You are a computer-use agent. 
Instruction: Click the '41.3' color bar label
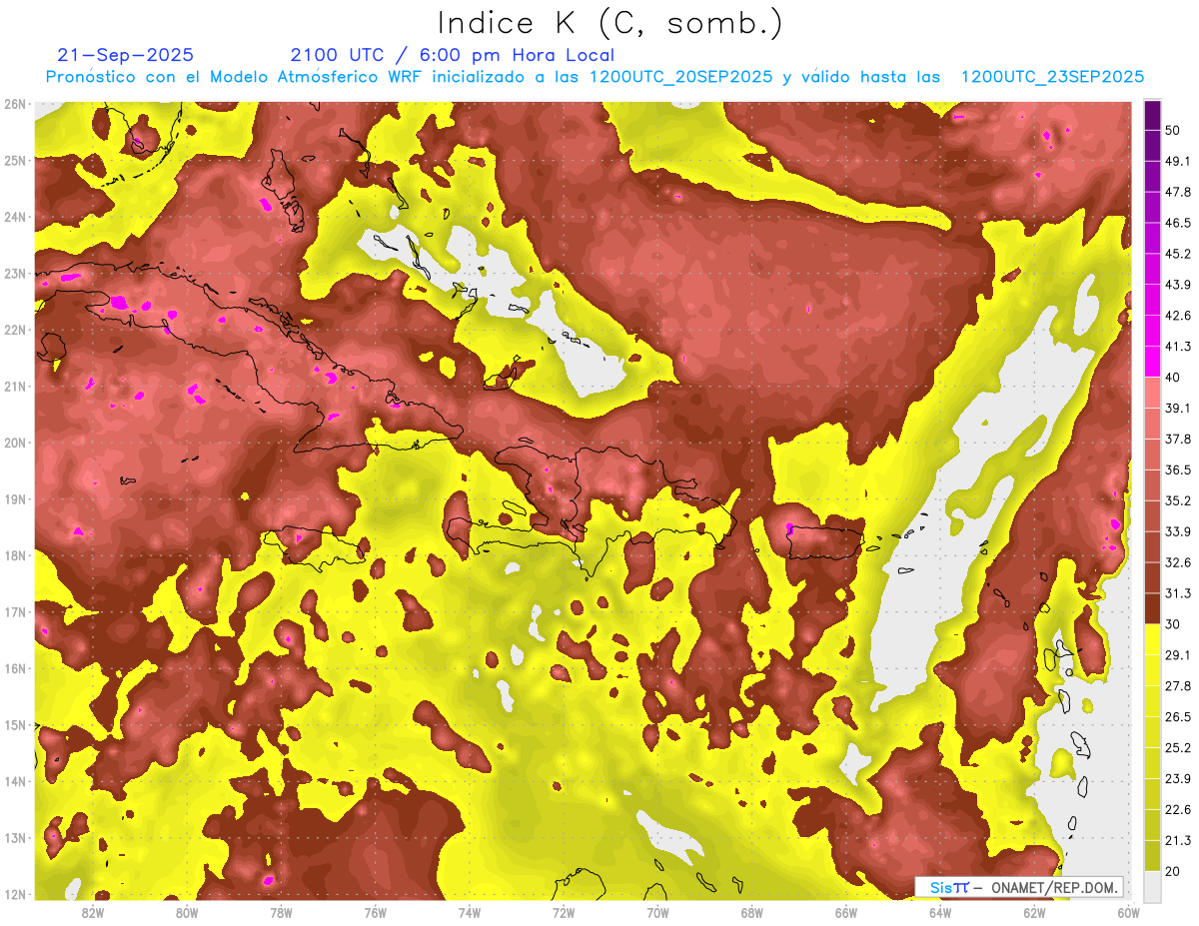[1177, 347]
